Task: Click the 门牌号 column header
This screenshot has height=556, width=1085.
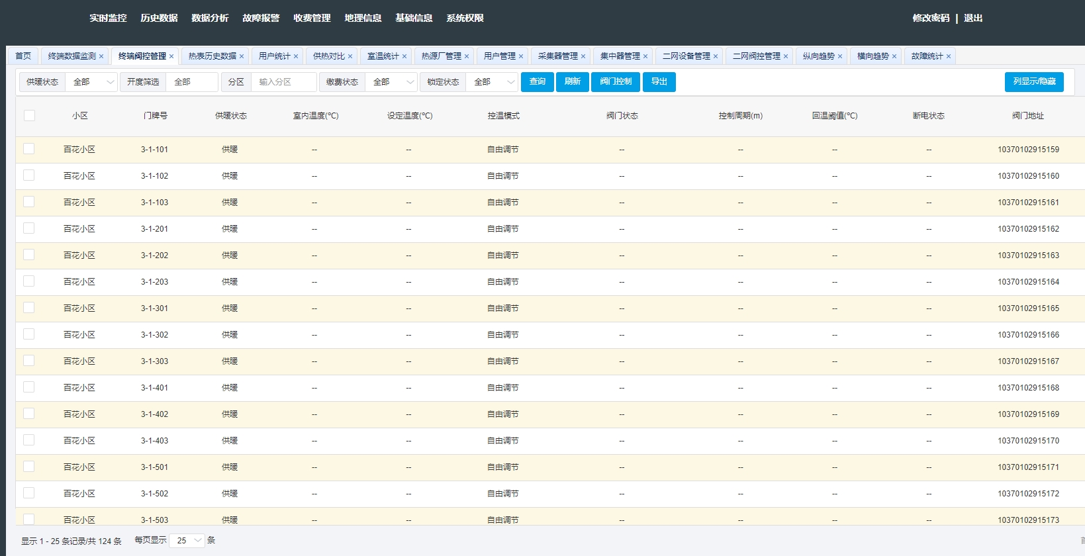Action: 156,116
